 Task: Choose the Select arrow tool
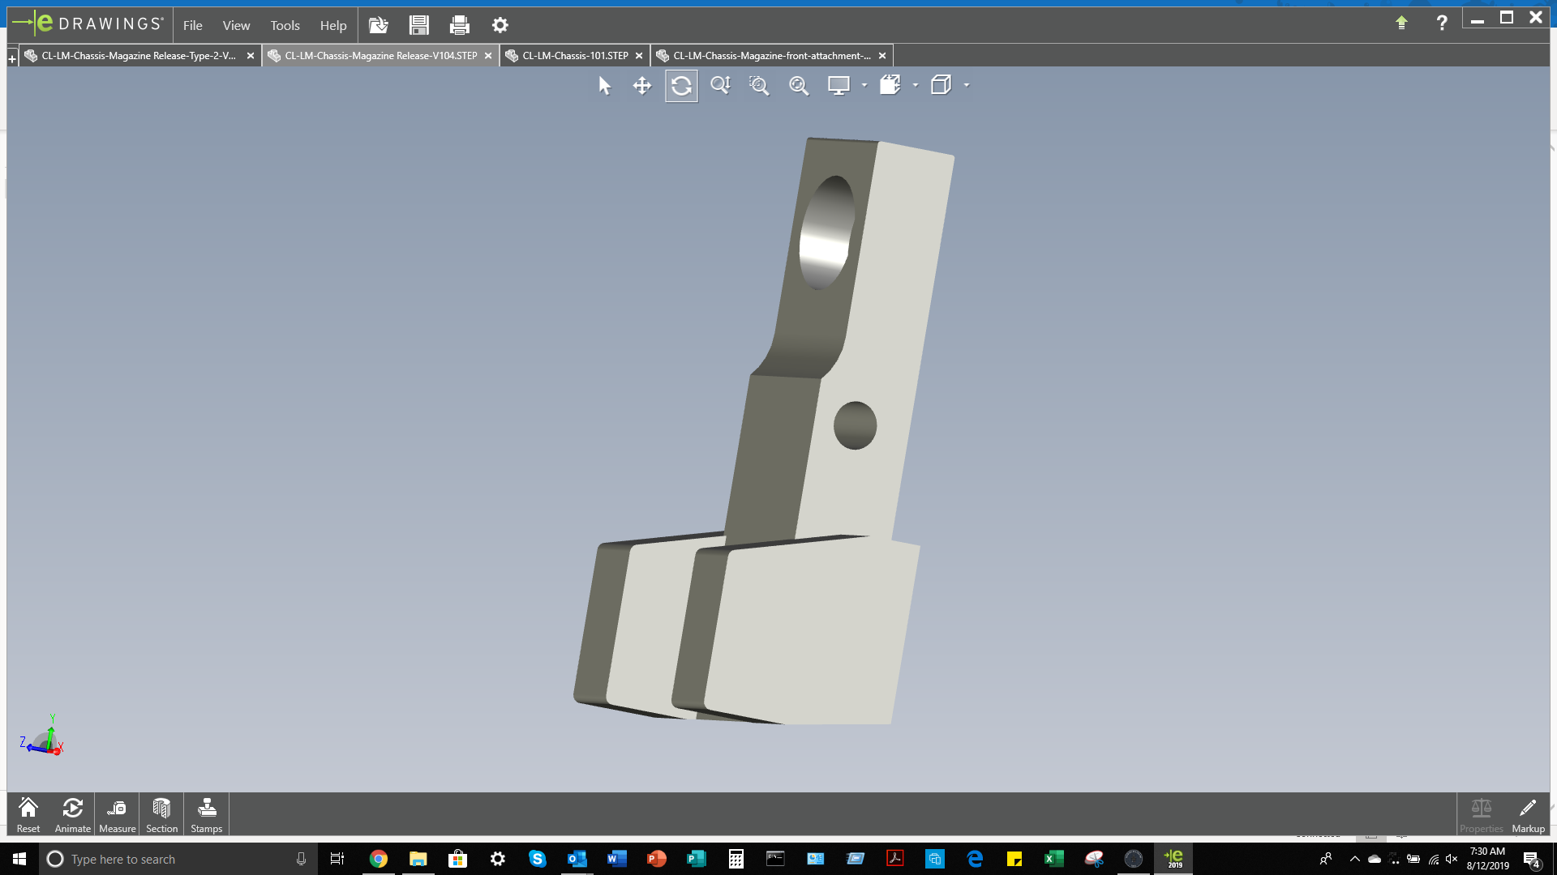click(x=604, y=86)
